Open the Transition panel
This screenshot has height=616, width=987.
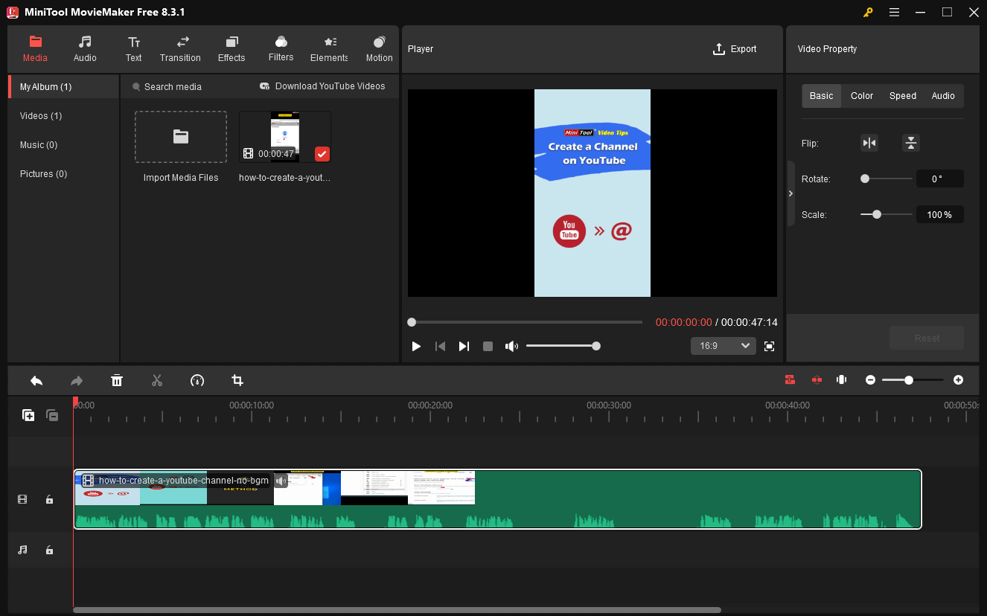click(180, 49)
